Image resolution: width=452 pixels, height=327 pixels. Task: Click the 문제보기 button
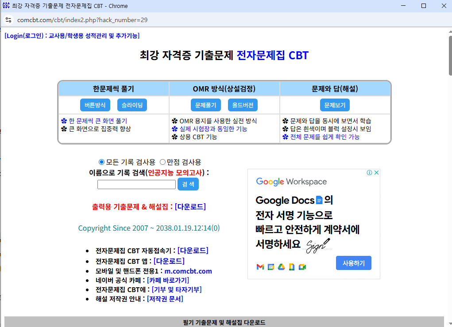click(x=334, y=105)
